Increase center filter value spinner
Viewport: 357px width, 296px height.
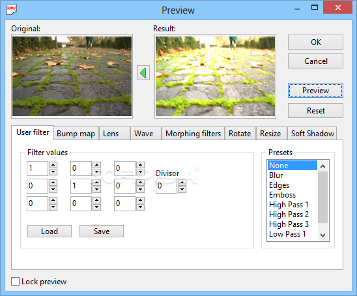click(x=97, y=183)
